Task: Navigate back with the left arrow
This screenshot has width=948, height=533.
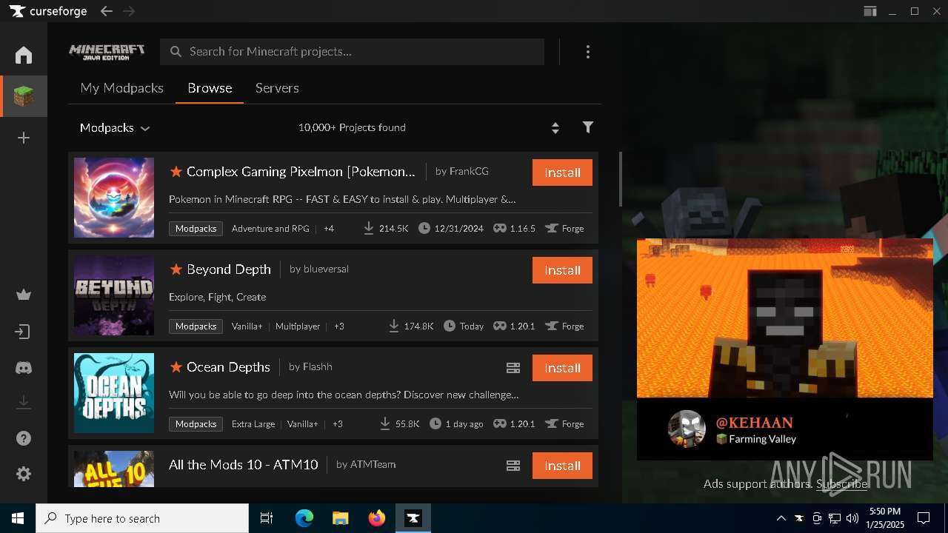Action: pyautogui.click(x=107, y=11)
